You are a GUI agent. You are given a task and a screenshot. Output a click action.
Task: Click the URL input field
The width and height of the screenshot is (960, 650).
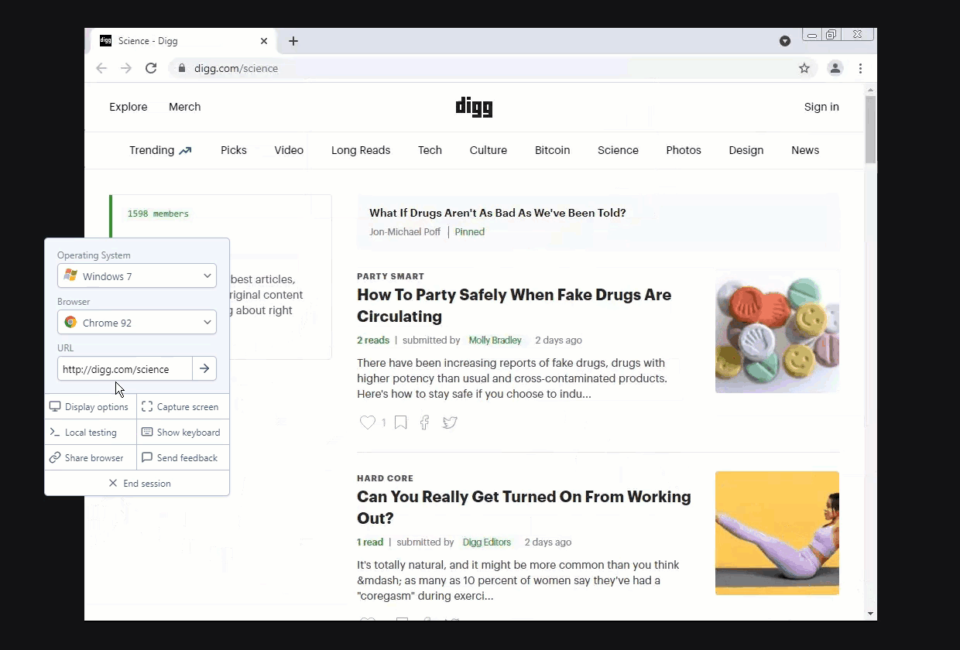coord(125,369)
